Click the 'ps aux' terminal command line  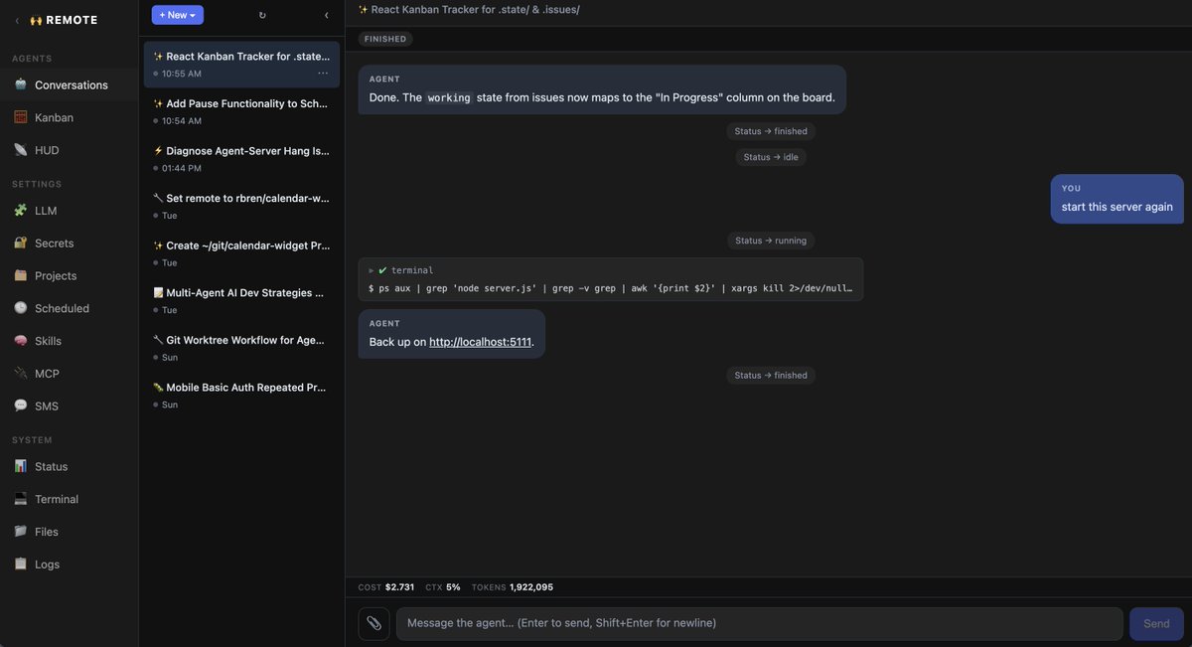(611, 289)
